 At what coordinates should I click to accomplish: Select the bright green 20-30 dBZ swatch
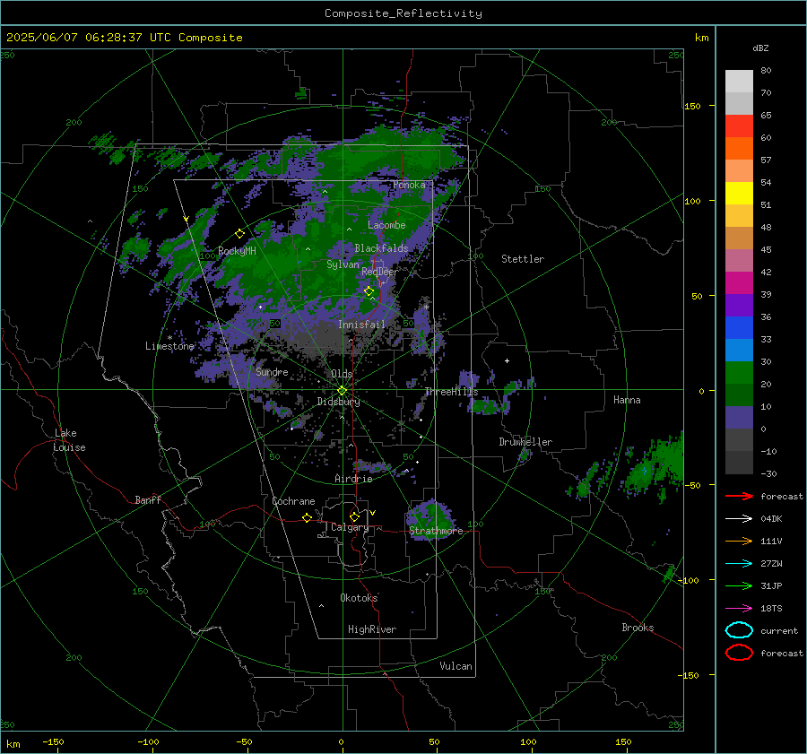coord(739,372)
